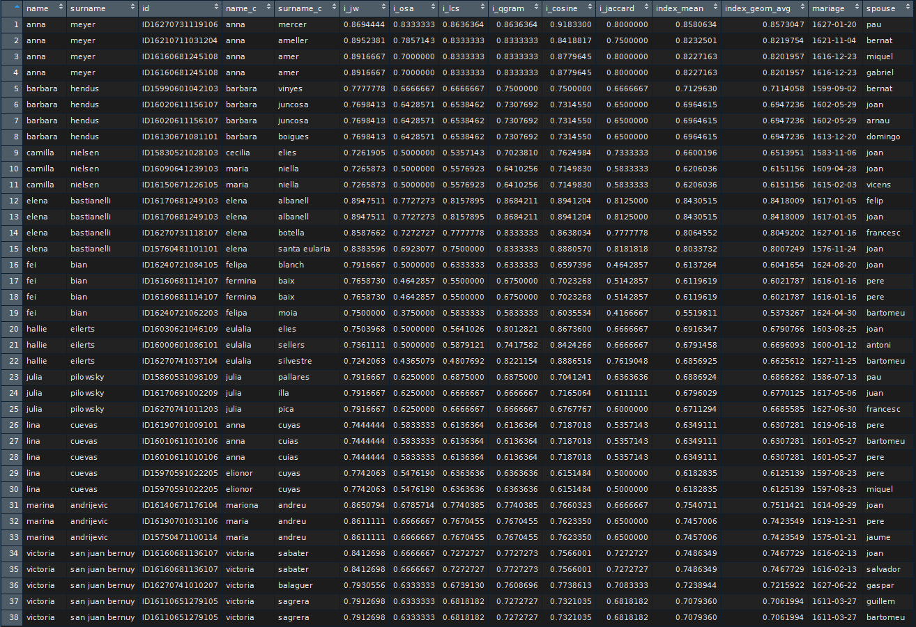The height and width of the screenshot is (627, 916).
Task: Click the spouse cell 'vicens'
Action: [879, 185]
